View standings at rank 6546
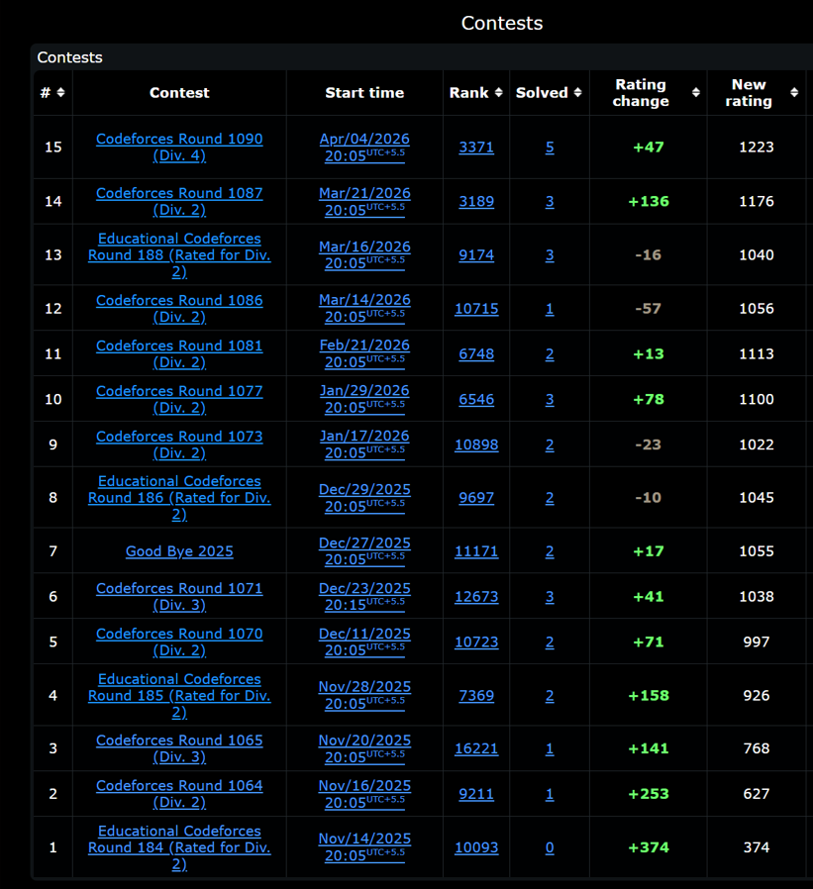This screenshot has height=889, width=813. [476, 400]
